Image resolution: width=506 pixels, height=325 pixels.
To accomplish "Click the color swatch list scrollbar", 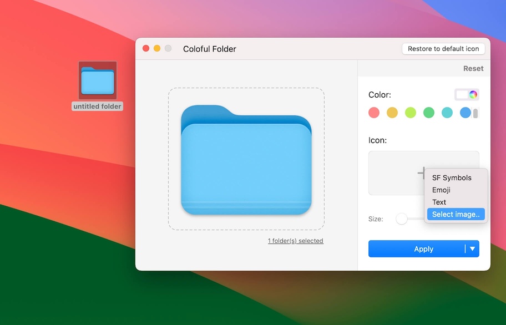I will [475, 113].
